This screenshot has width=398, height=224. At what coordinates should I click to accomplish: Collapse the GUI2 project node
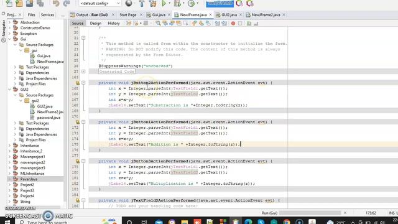[x=10, y=90]
